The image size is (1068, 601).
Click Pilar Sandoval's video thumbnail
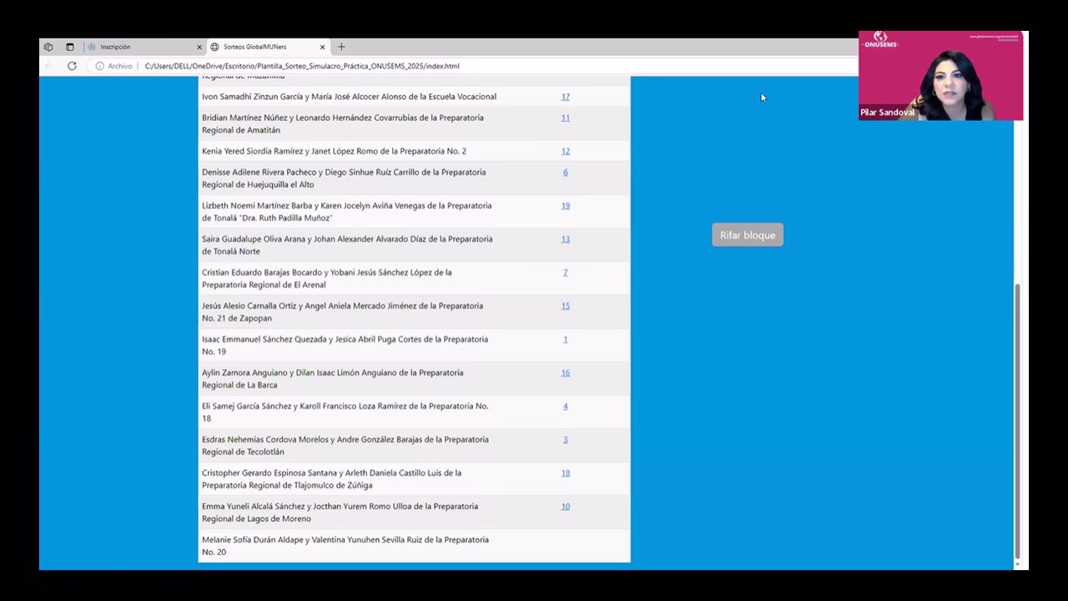click(x=941, y=77)
